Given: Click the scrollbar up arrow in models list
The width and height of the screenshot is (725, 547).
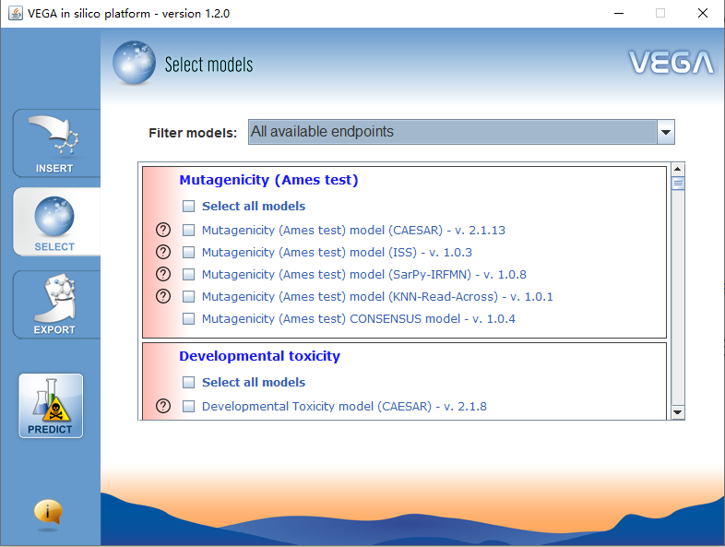Looking at the screenshot, I should [678, 170].
